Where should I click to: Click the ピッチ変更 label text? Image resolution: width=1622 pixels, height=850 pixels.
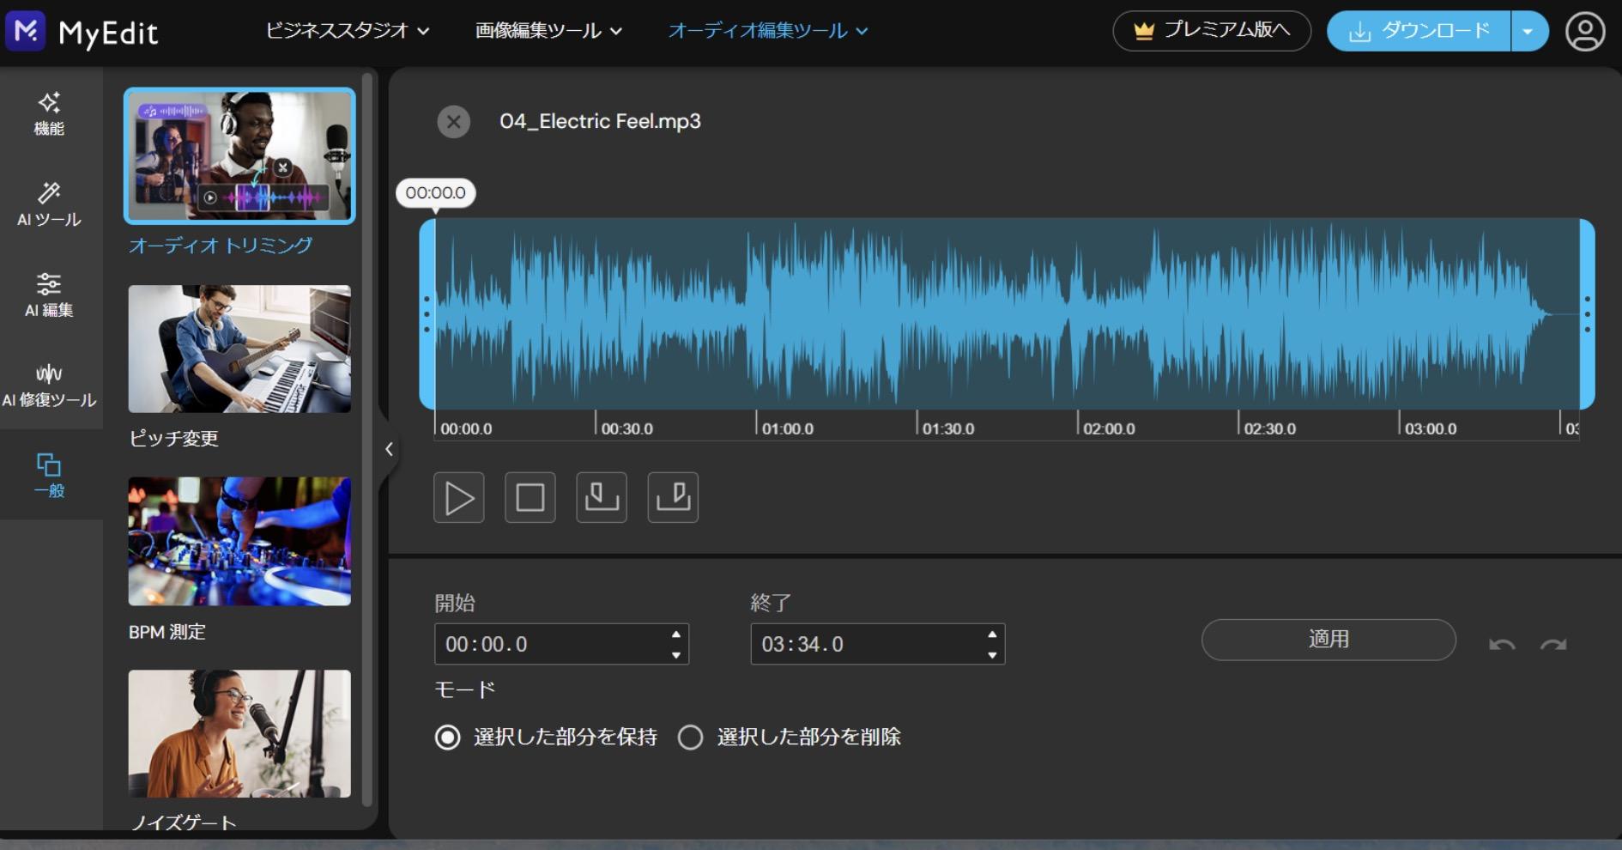coord(173,439)
